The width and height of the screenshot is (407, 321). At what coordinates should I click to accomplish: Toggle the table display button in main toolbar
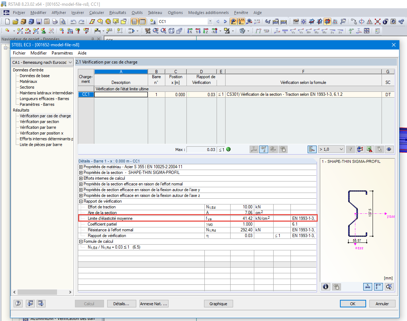click(142, 22)
